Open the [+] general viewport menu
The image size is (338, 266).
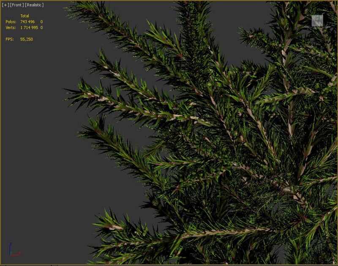coord(5,5)
